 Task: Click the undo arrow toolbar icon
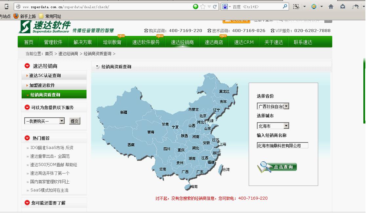(x=355, y=7)
